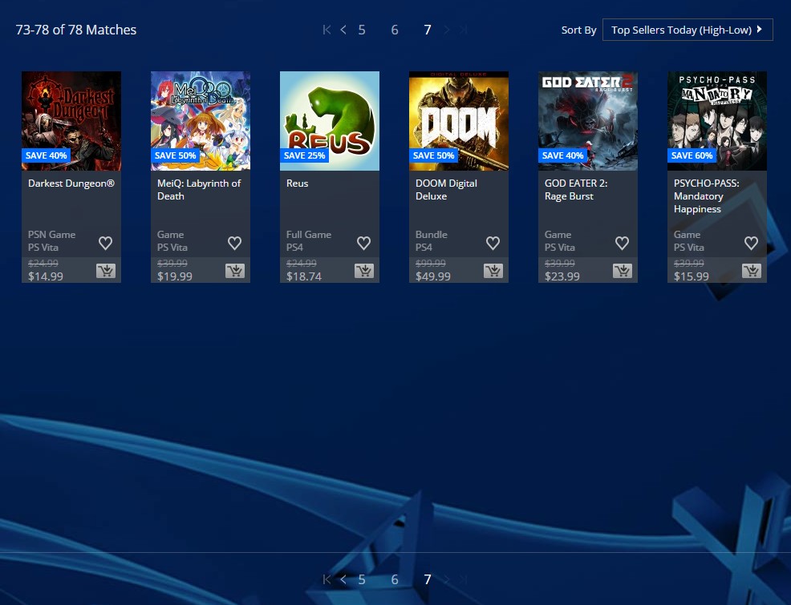The image size is (791, 605).
Task: Favorite Reus with the heart icon
Action: tap(363, 243)
